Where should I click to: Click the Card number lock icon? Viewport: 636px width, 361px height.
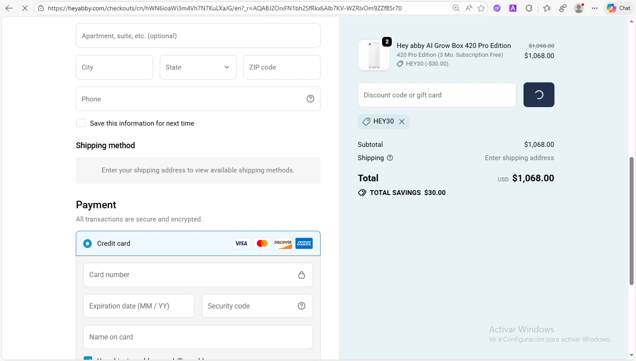tap(301, 275)
